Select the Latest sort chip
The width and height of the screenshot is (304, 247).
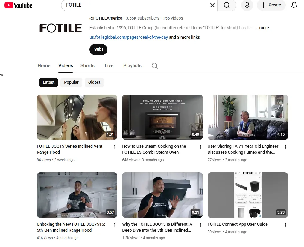[x=48, y=83]
